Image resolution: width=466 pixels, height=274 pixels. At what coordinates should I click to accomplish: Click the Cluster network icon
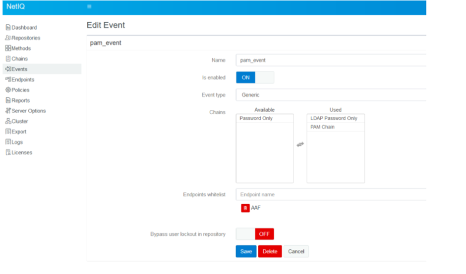click(x=8, y=121)
